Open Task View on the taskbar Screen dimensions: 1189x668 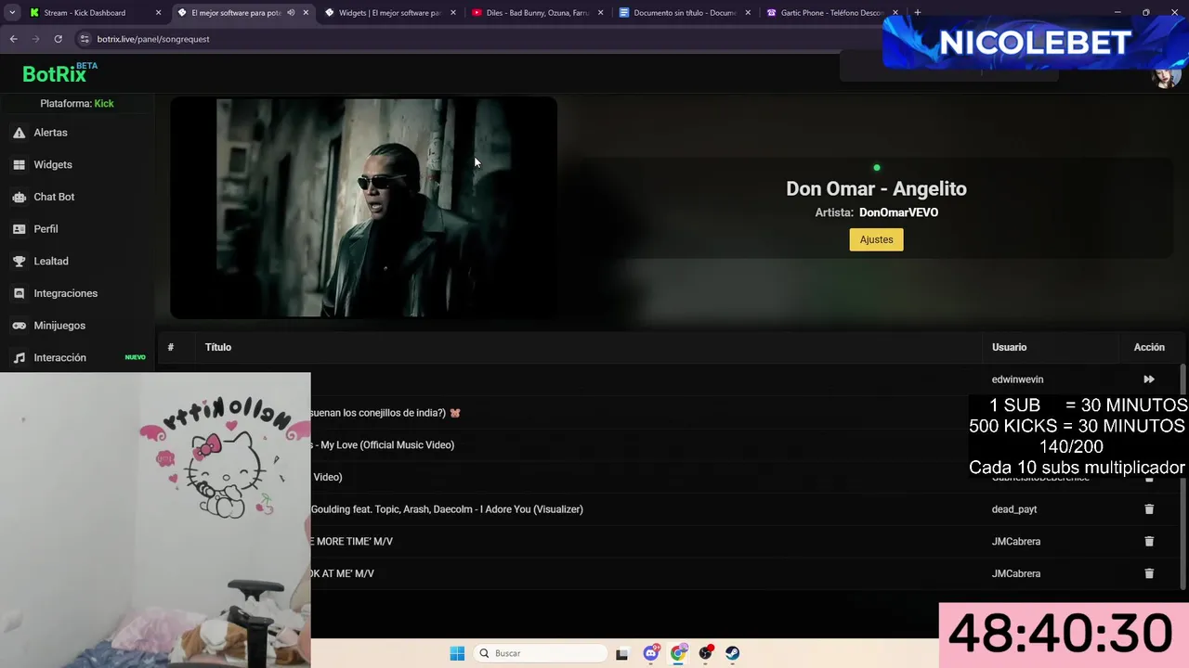621,653
